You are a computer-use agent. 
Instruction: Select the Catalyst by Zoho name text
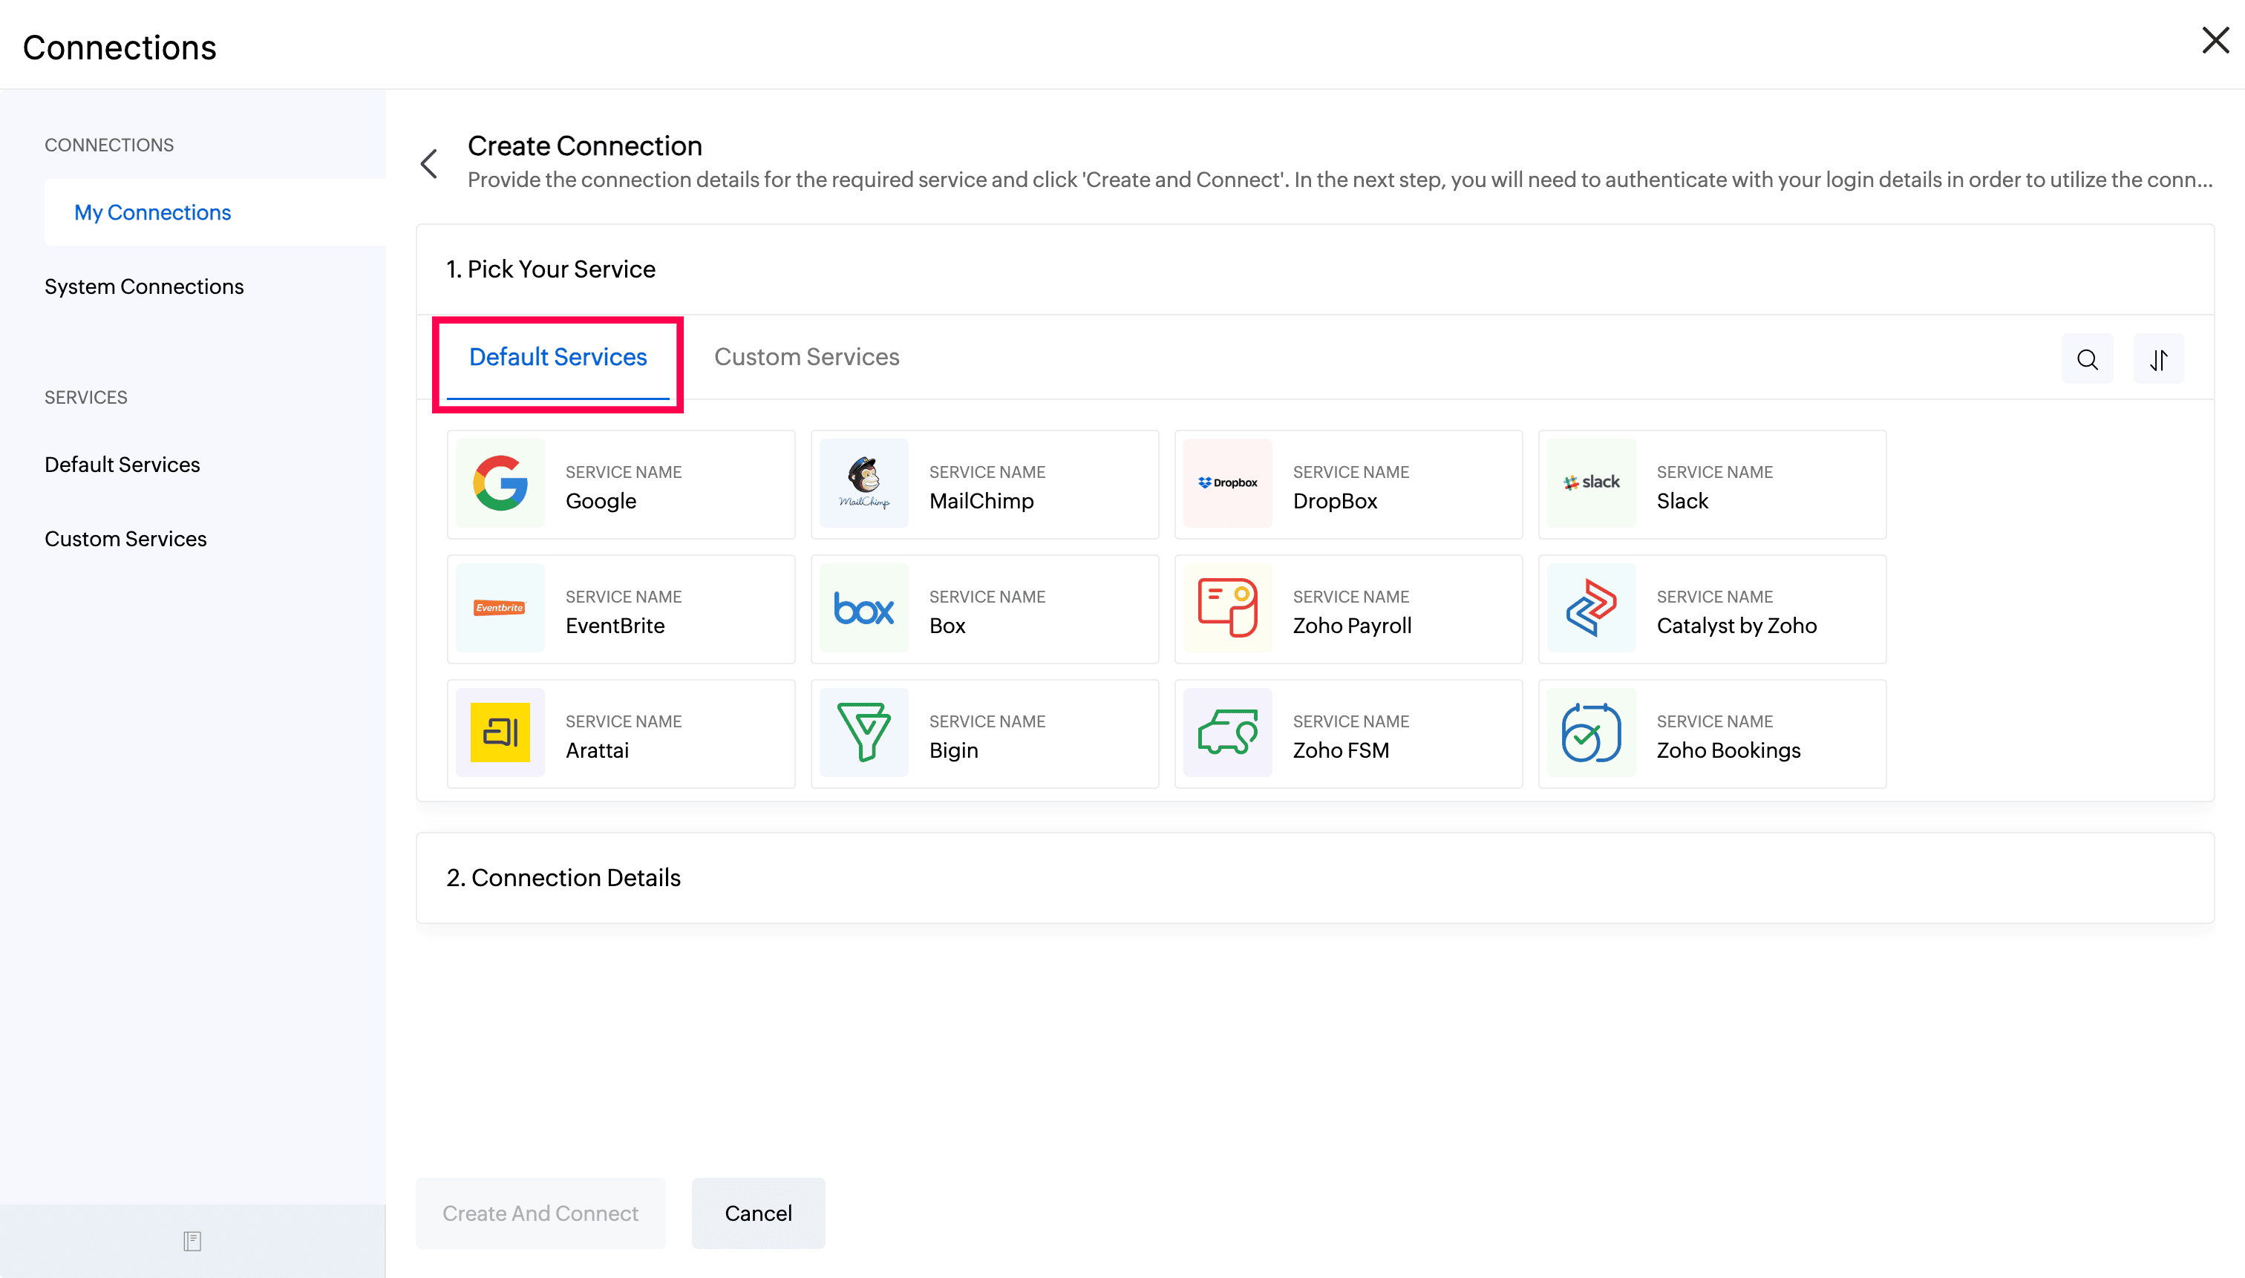(1736, 626)
